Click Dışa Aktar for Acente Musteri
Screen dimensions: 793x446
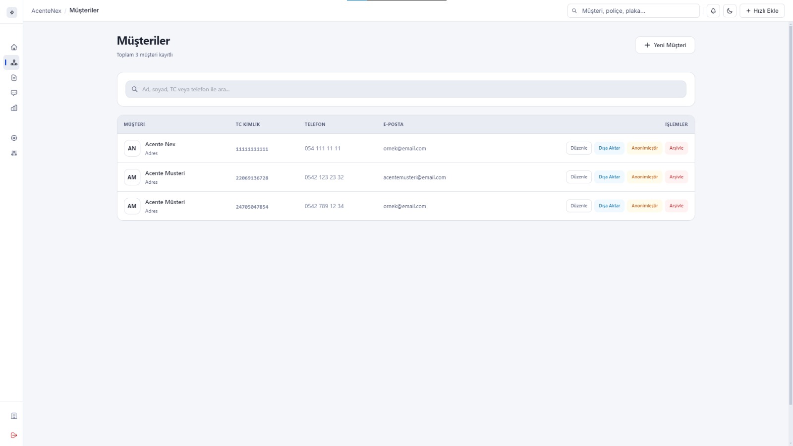click(x=609, y=177)
